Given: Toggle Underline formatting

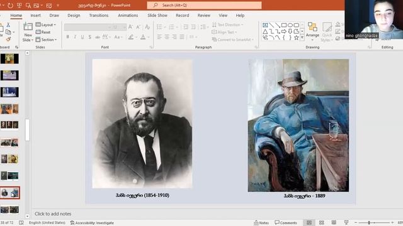Looking at the screenshot, I should coord(82,37).
